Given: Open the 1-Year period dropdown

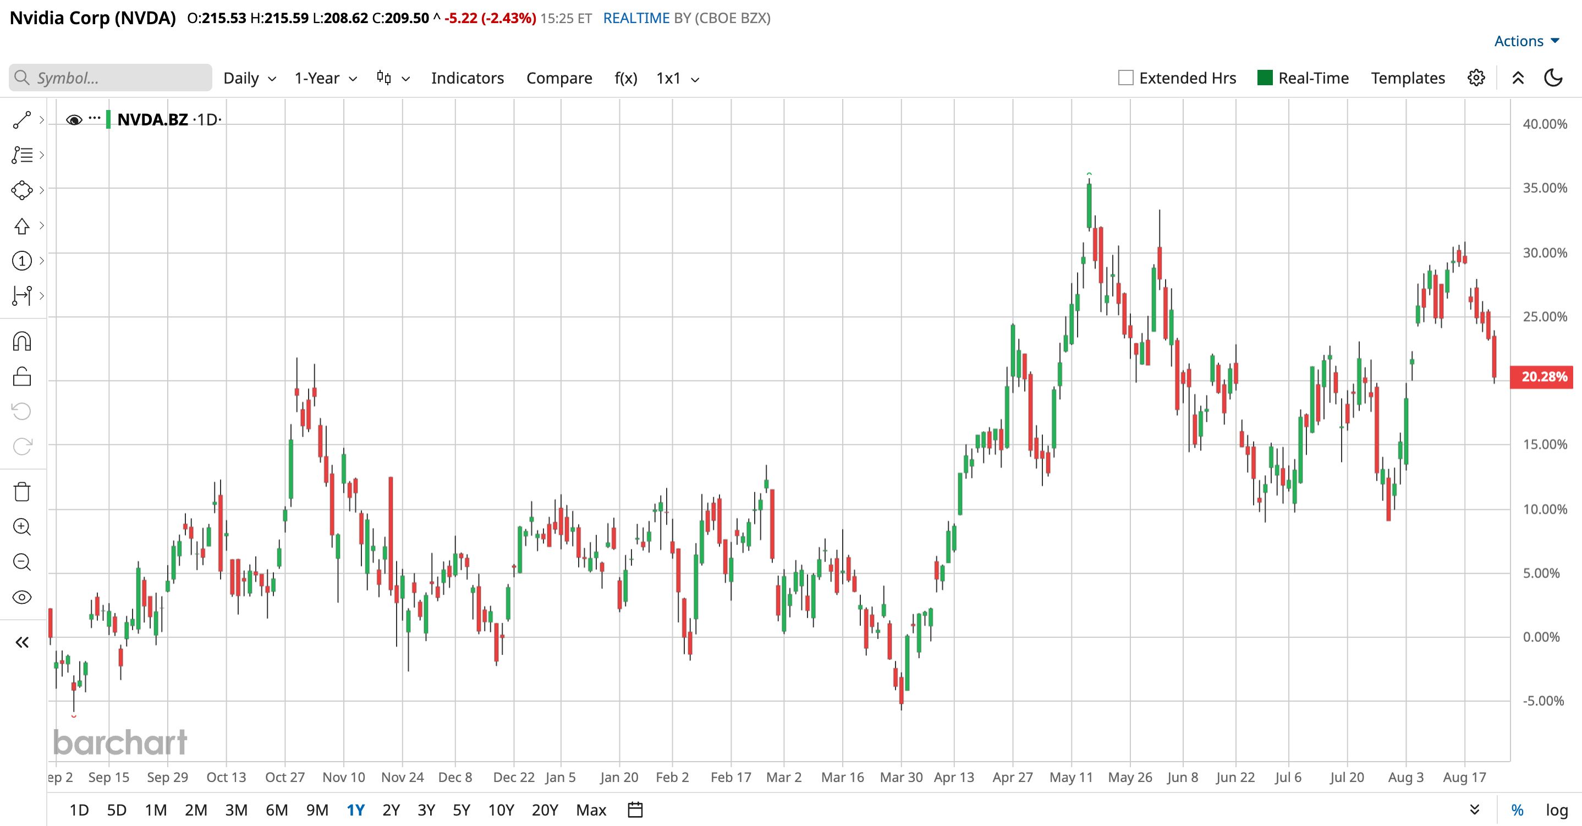Looking at the screenshot, I should click(x=326, y=78).
